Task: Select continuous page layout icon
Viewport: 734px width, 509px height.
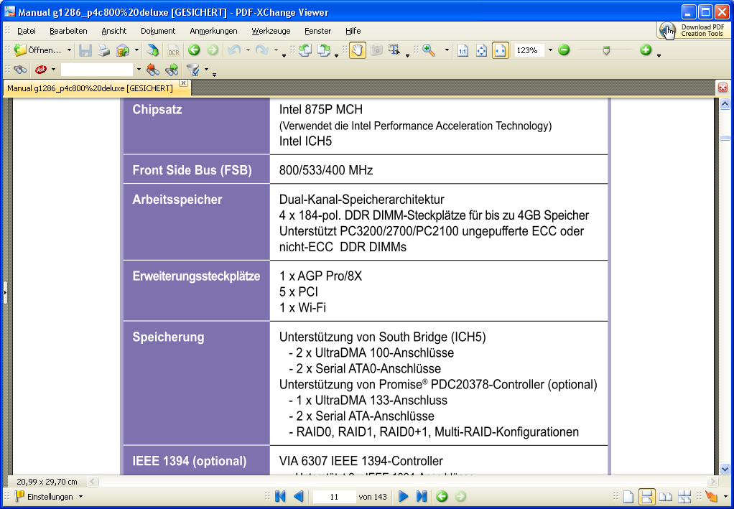Action: click(647, 496)
